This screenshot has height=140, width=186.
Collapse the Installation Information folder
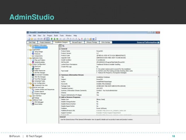pos(28,45)
